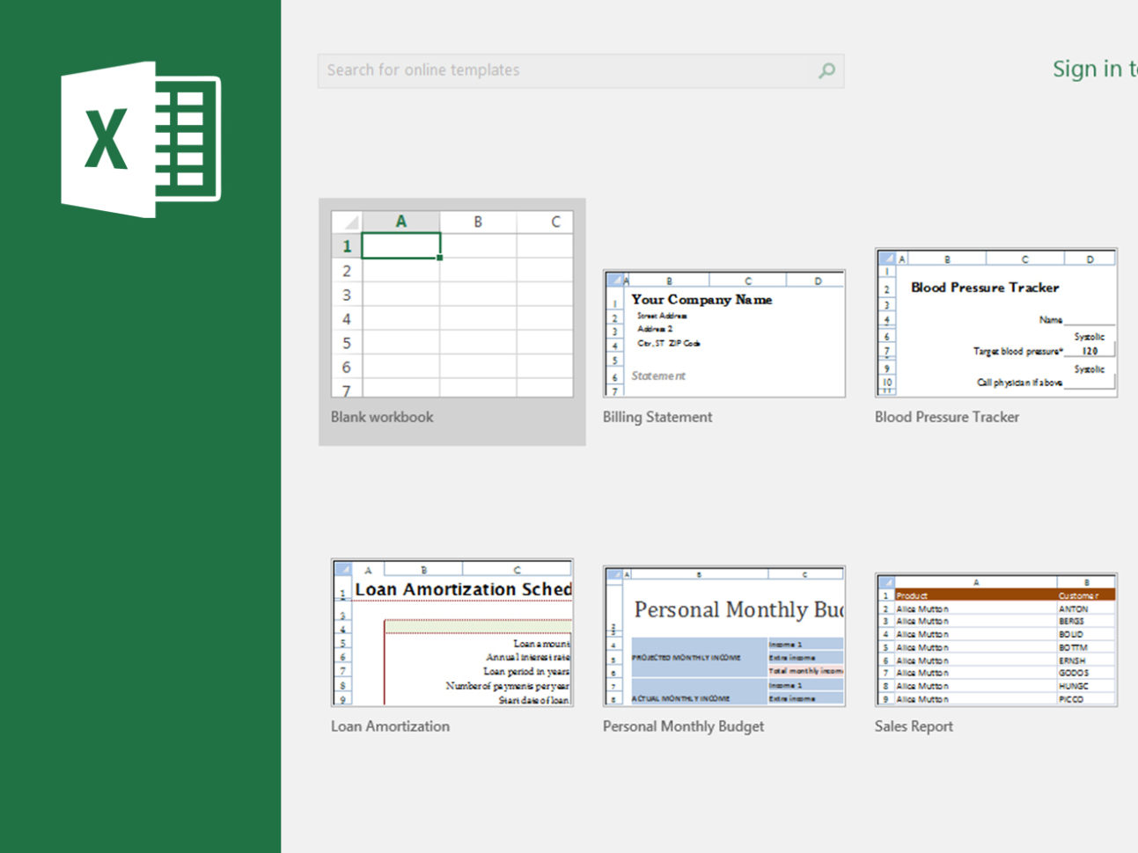Select the Sales Report template preview
Screen dimensions: 1138x853
click(x=995, y=638)
